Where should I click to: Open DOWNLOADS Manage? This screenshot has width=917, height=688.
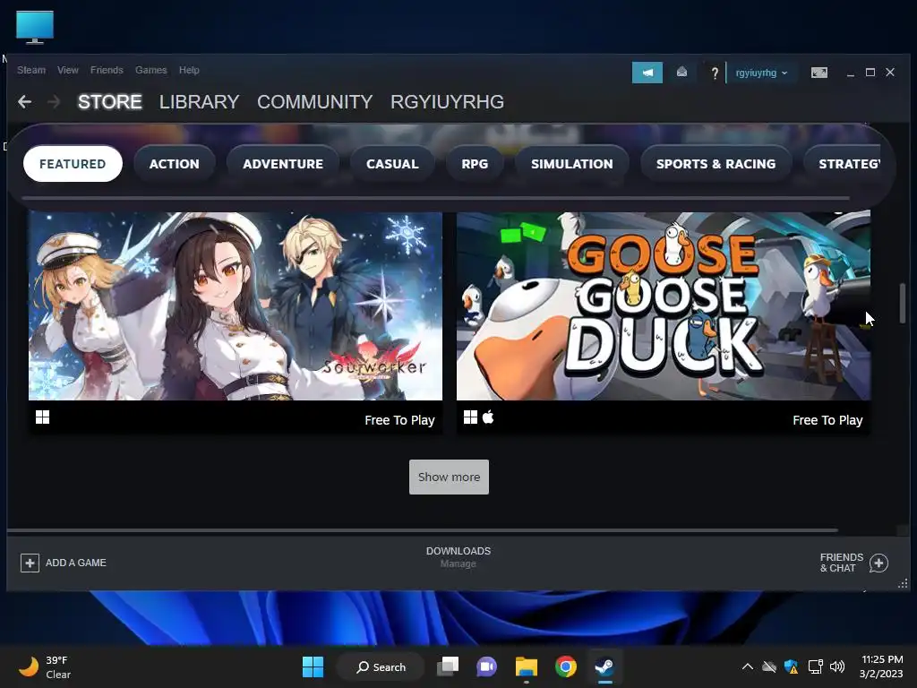click(x=458, y=557)
